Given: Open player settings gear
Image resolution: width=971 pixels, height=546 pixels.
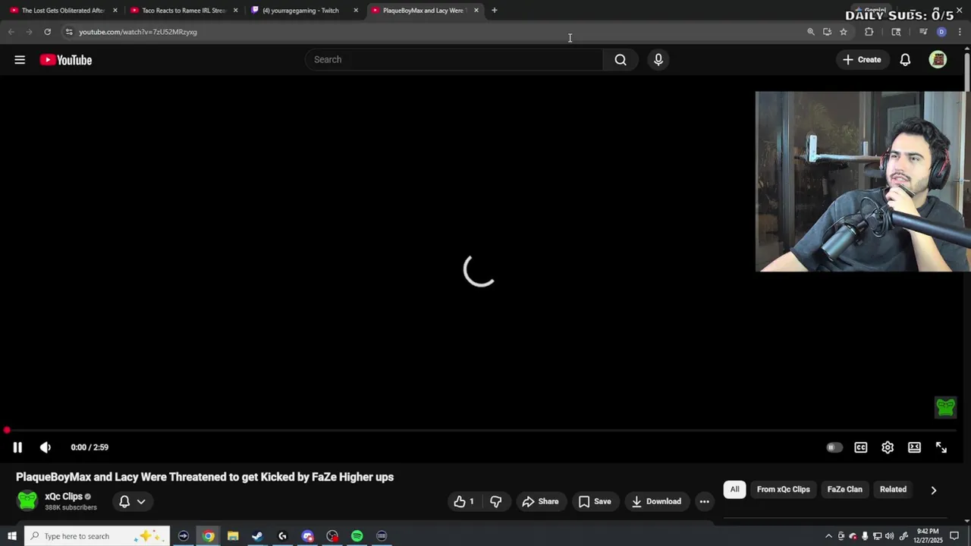Looking at the screenshot, I should click(888, 447).
